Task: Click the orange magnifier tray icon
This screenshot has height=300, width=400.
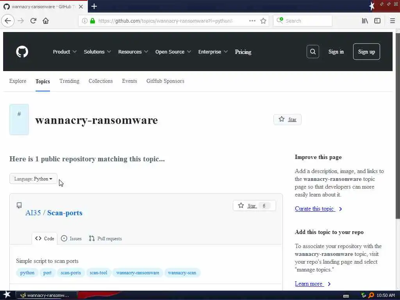Action: [371, 295]
